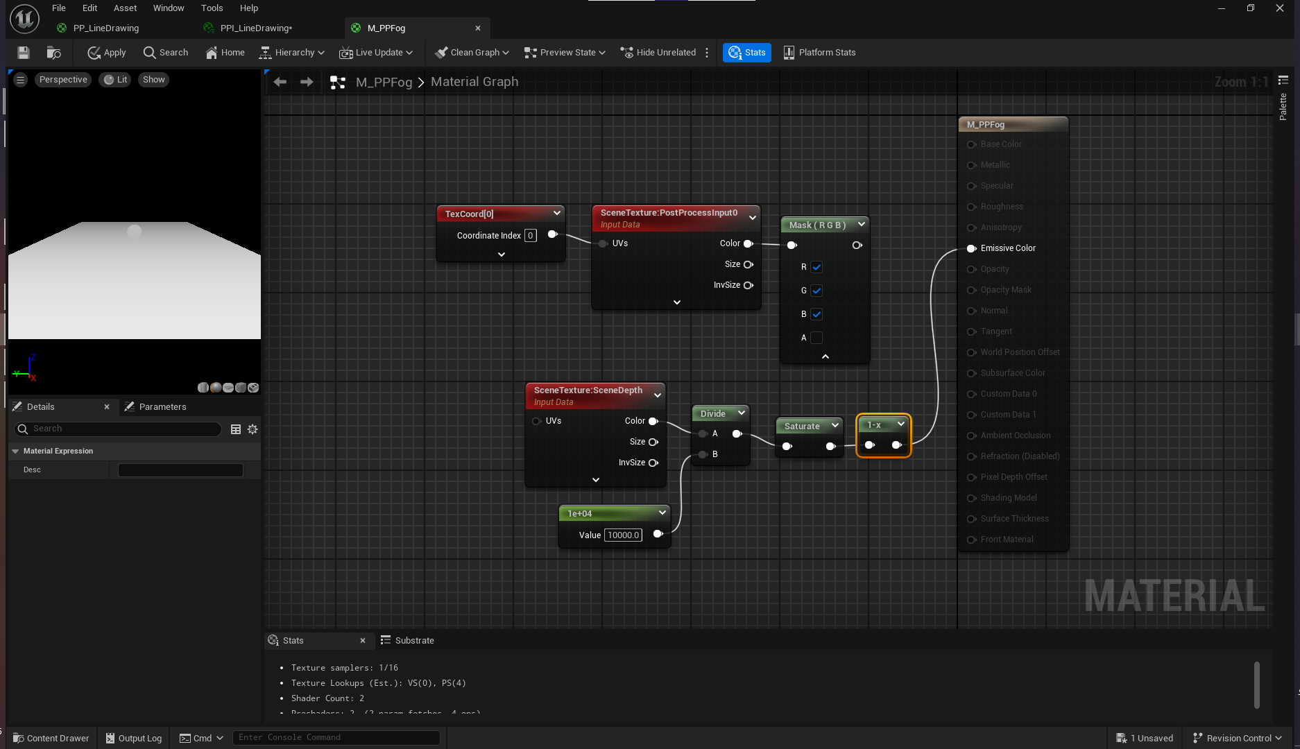Click the Lit view mode button

pyautogui.click(x=116, y=80)
